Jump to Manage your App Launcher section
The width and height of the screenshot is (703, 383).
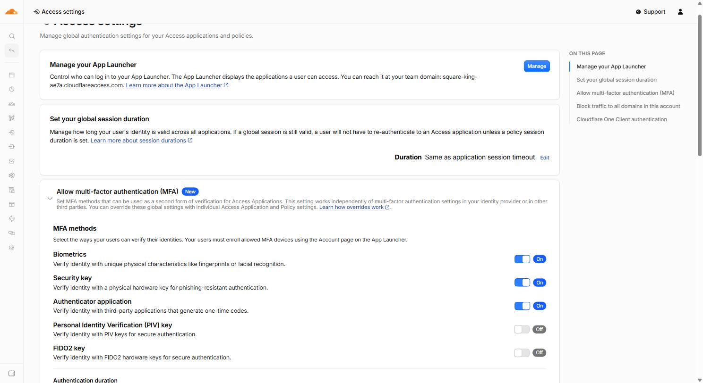611,67
